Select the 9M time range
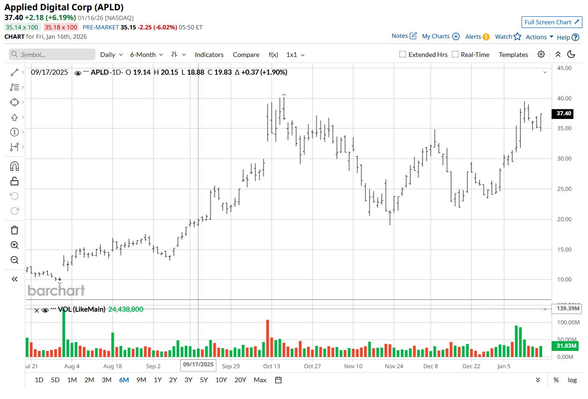Screen dimensions: 588x399 (141, 380)
